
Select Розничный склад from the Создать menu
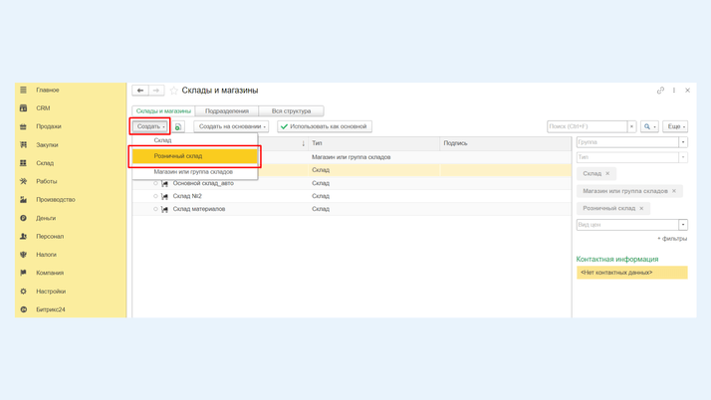pos(195,156)
